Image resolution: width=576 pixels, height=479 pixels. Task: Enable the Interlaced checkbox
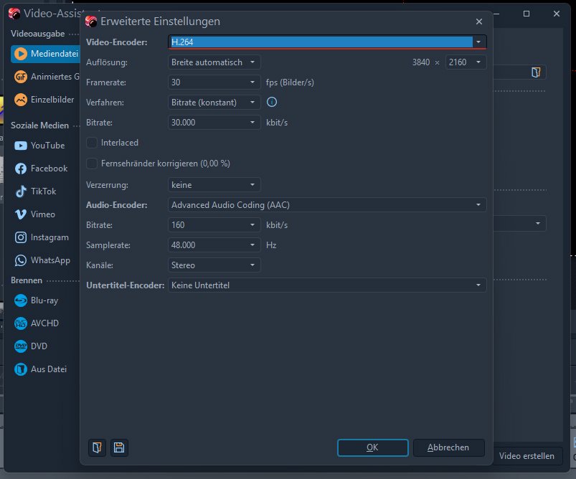coord(92,143)
